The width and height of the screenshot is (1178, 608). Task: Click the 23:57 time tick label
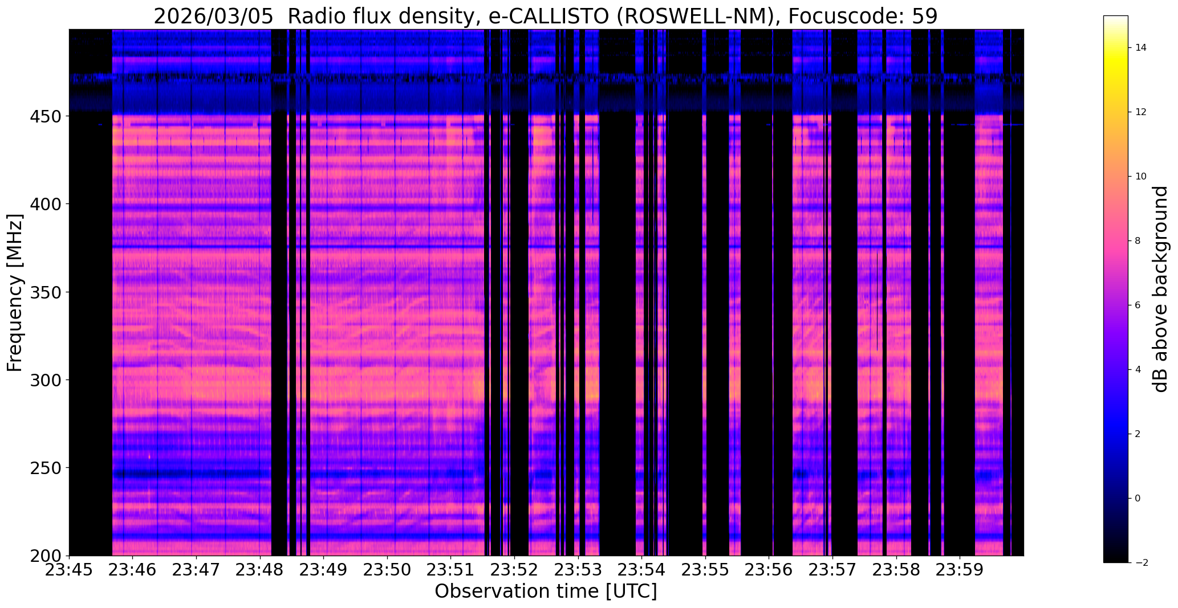[833, 570]
